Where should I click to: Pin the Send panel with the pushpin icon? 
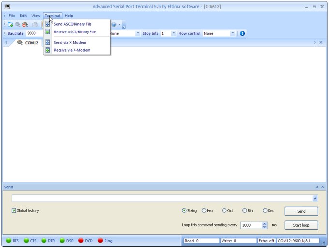[x=317, y=187]
